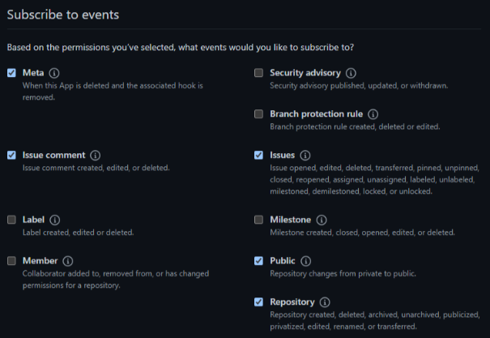Image resolution: width=490 pixels, height=338 pixels.
Task: Click Repository event info icon
Action: 326,302
